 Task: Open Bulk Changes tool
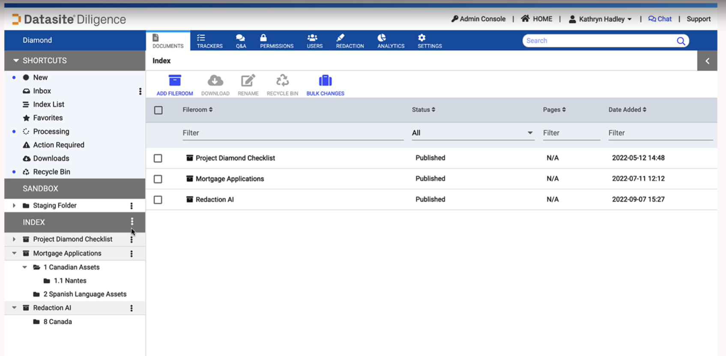coord(325,85)
